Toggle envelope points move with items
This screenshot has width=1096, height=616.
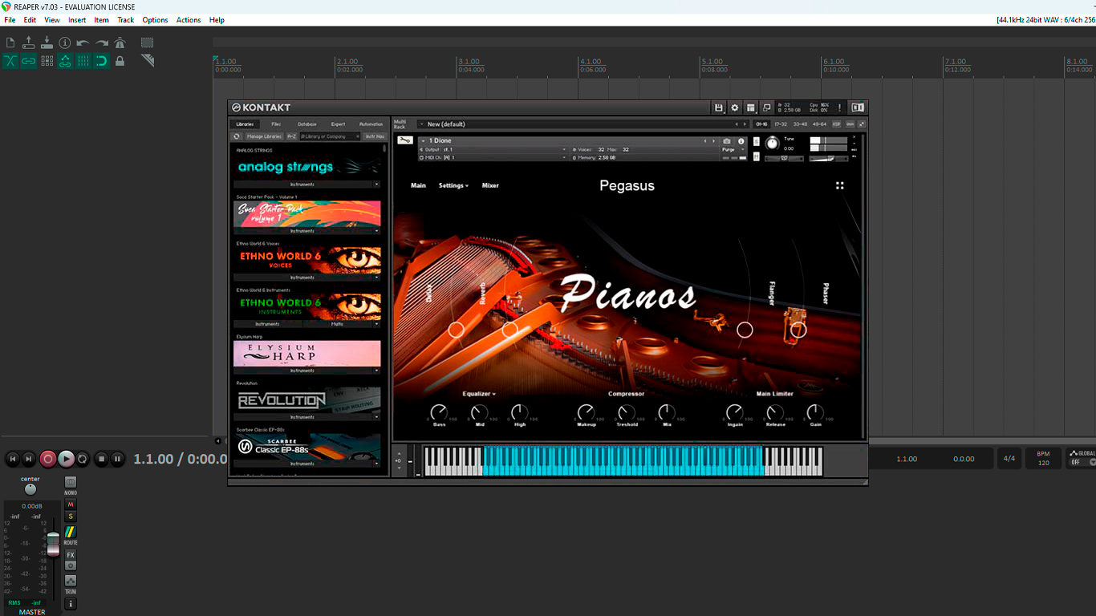coord(65,61)
